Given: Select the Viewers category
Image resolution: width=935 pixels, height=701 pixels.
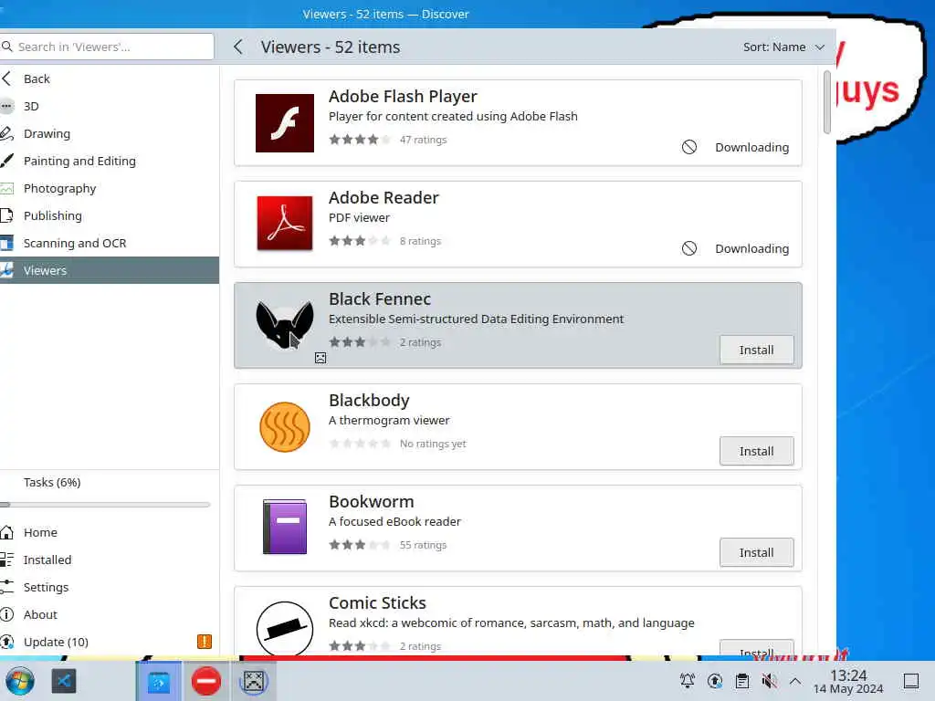Looking at the screenshot, I should click(x=110, y=270).
